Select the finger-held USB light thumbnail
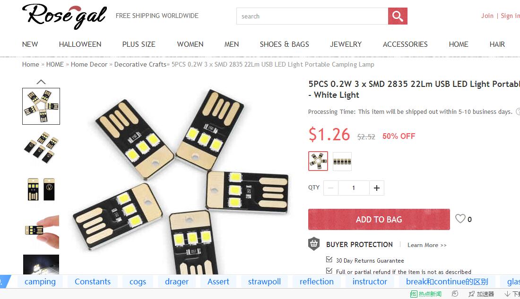 click(41, 231)
